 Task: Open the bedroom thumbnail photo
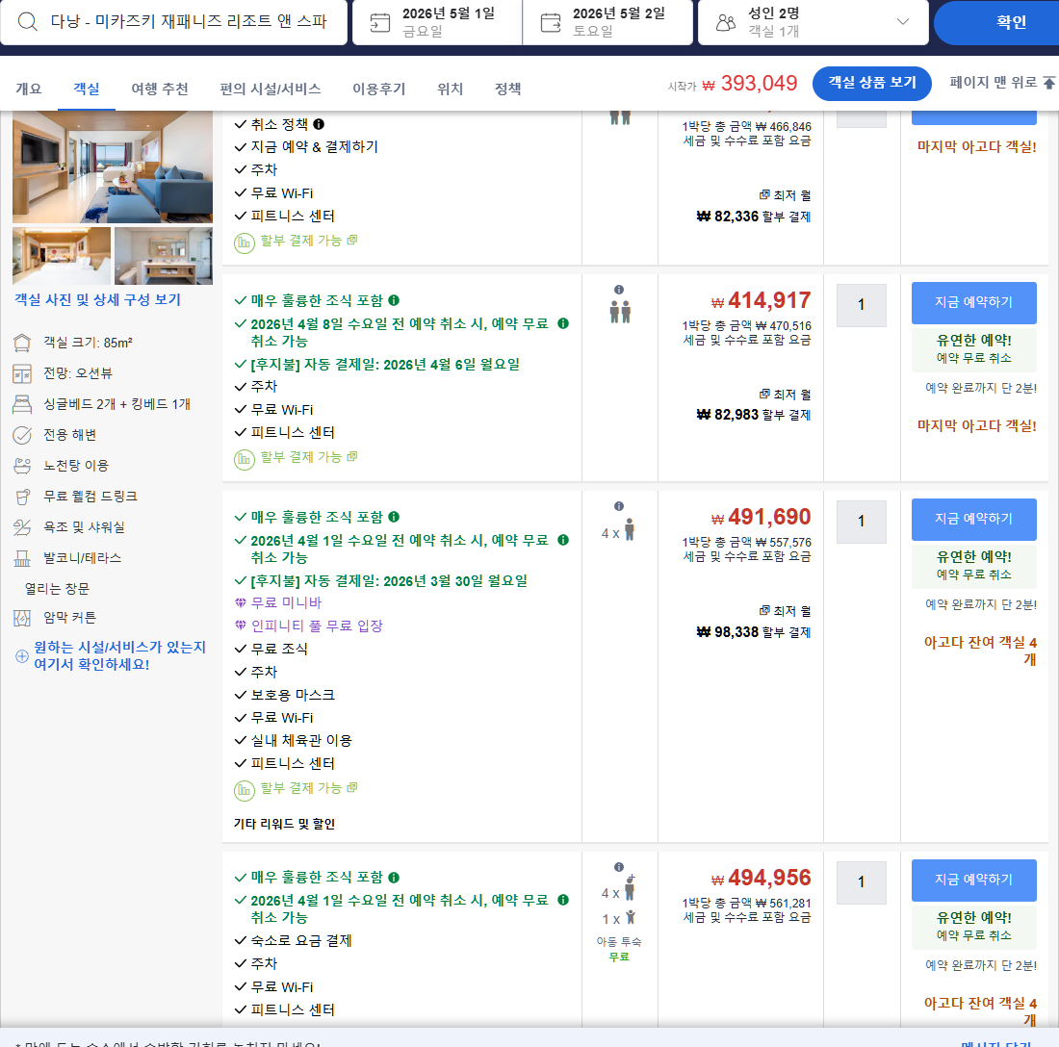62,256
